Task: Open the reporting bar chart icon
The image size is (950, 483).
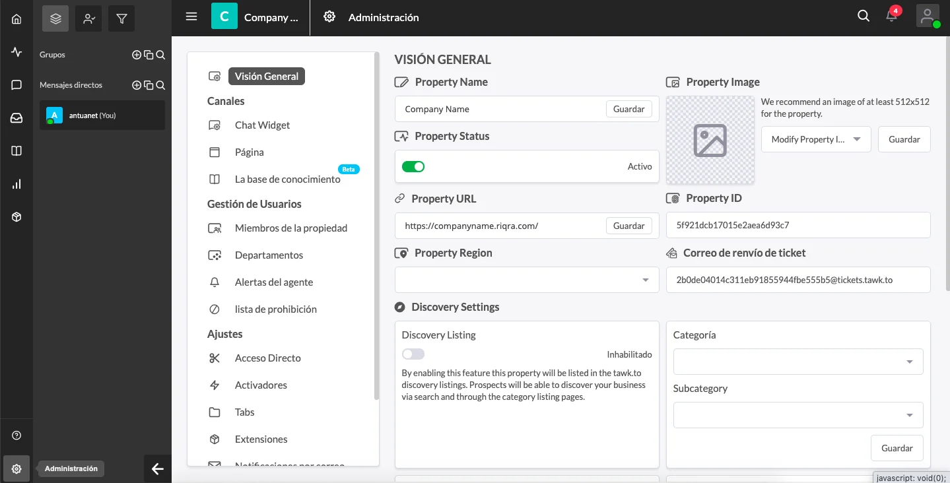Action: point(17,184)
